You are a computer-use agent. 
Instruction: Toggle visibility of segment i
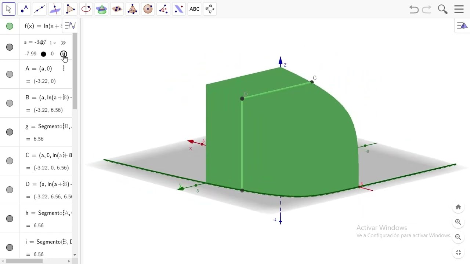click(x=10, y=247)
